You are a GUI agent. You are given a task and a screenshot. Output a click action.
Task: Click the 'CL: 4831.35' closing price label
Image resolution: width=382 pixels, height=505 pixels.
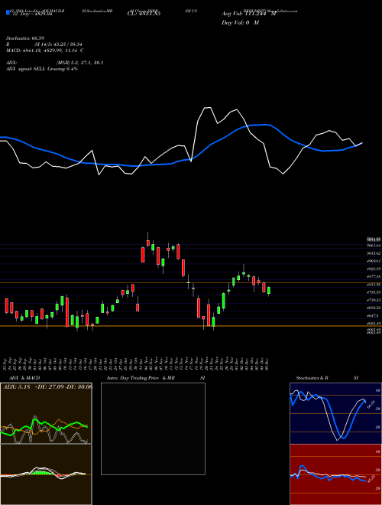[x=146, y=14]
